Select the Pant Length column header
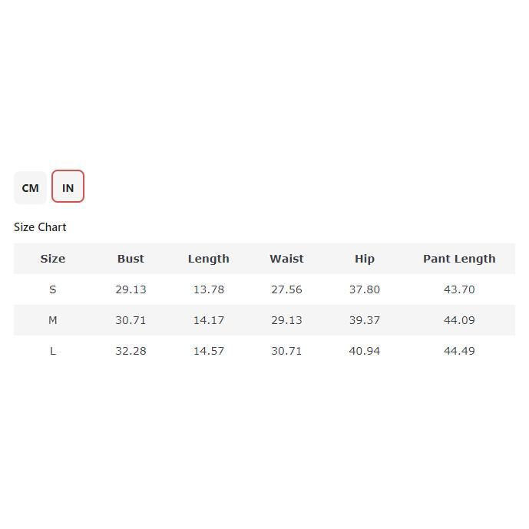Image resolution: width=529 pixels, height=529 pixels. click(459, 259)
